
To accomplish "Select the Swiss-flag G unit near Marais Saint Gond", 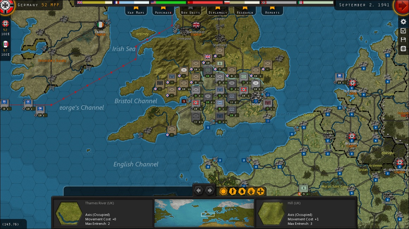I will coord(304,189).
